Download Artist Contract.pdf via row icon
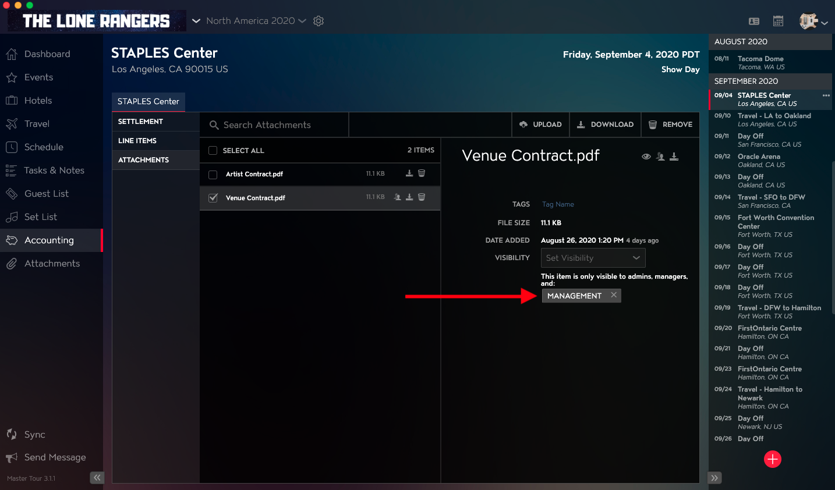The image size is (835, 490). click(409, 173)
